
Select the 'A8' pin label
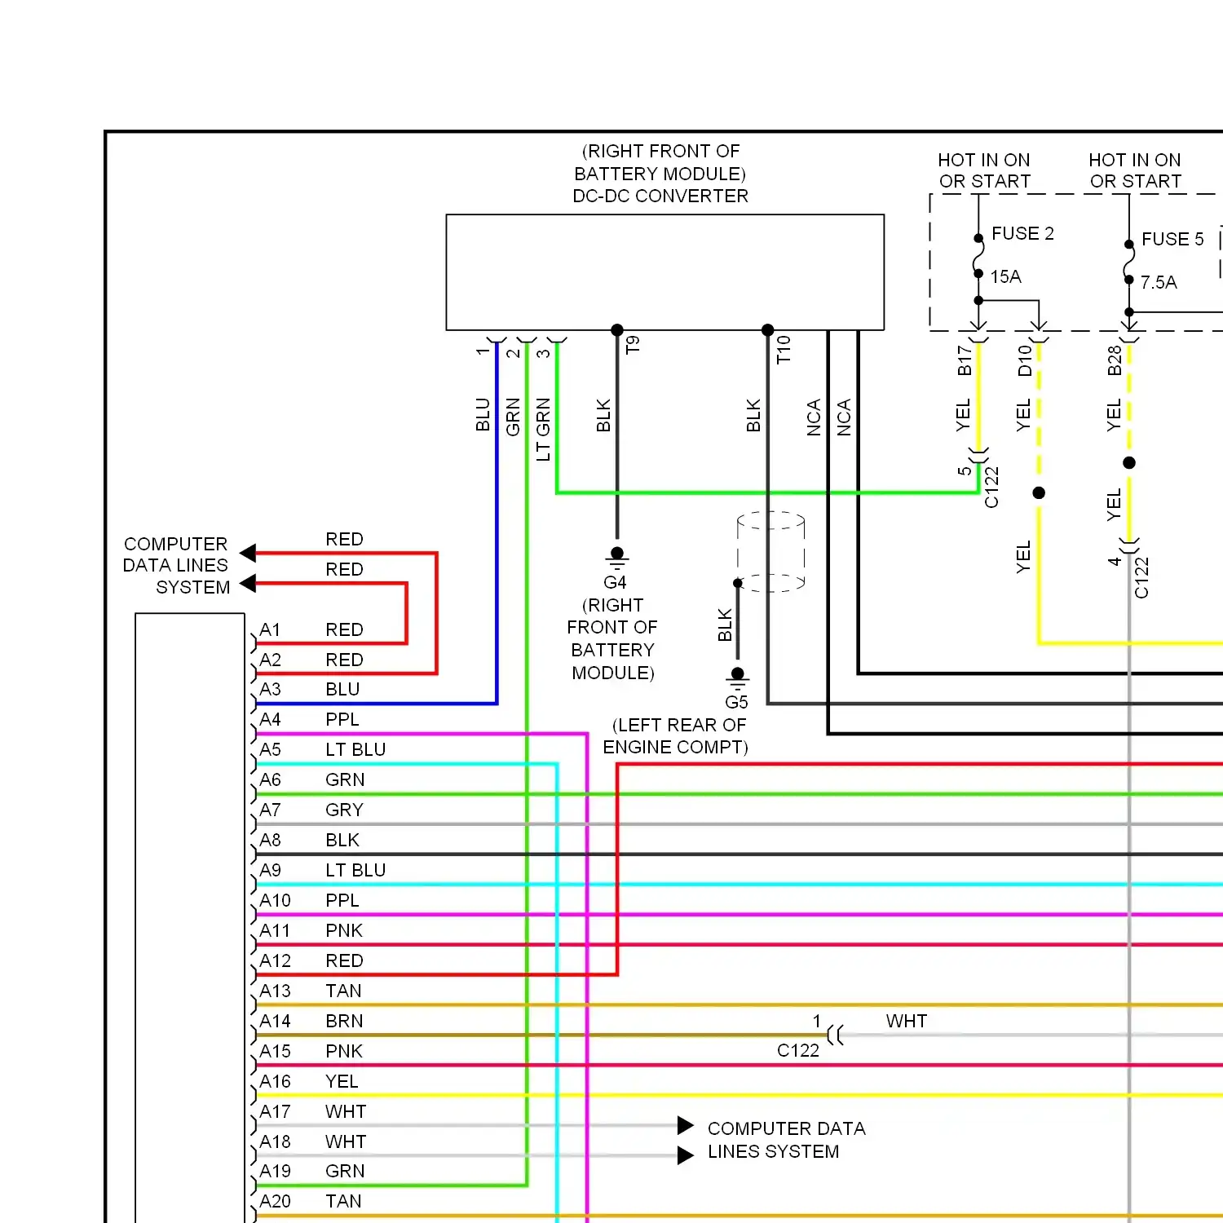point(270,841)
